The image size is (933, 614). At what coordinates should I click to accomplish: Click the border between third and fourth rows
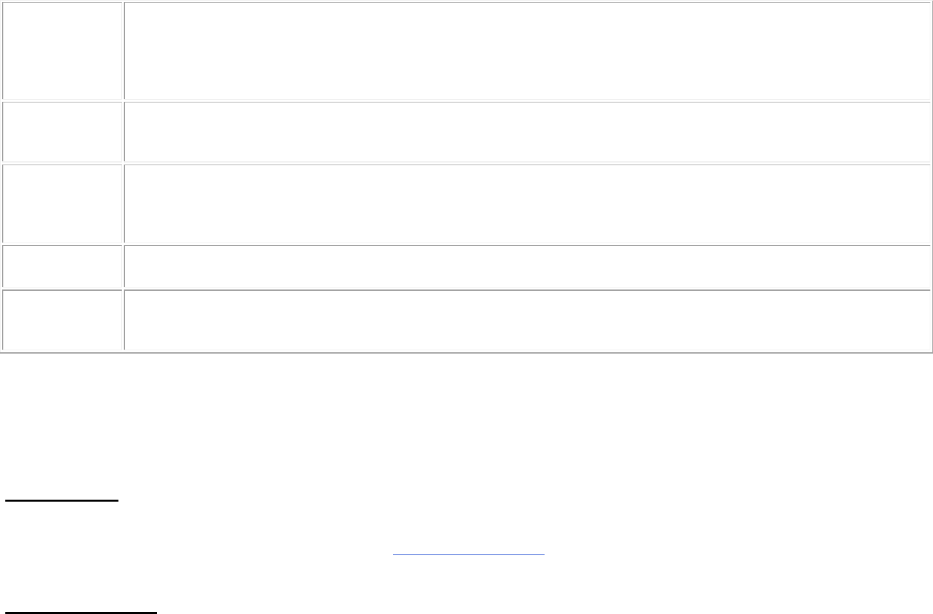pyautogui.click(x=466, y=244)
